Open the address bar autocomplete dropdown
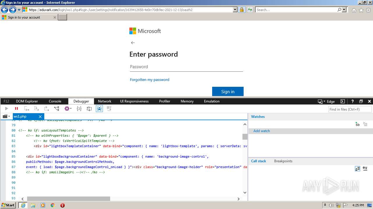This screenshot has height=209, width=373. point(235,10)
